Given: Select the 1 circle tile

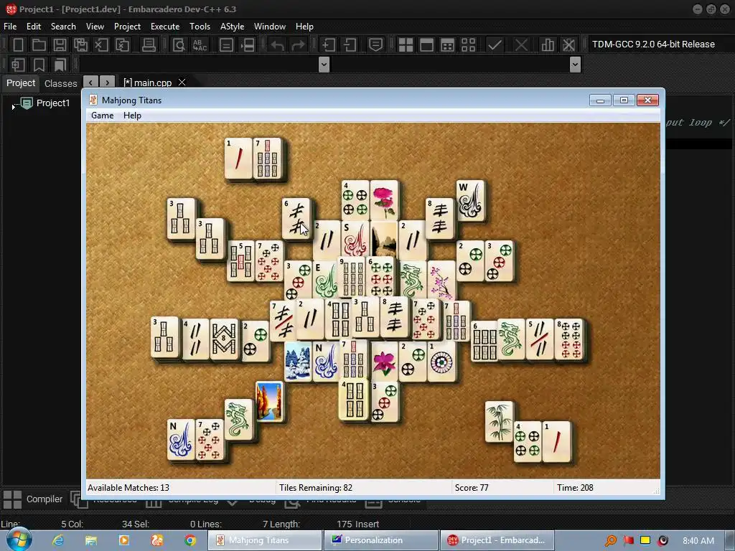Looking at the screenshot, I should 441,362.
